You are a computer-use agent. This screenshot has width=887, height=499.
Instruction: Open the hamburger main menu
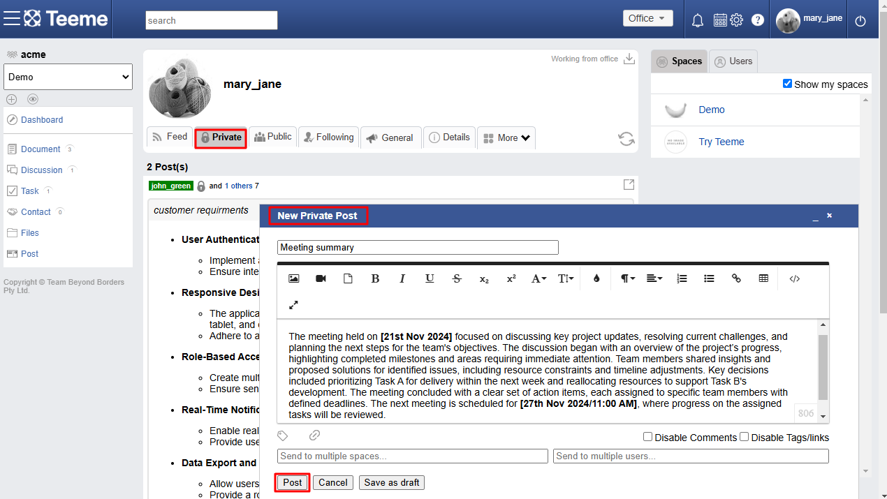point(11,19)
